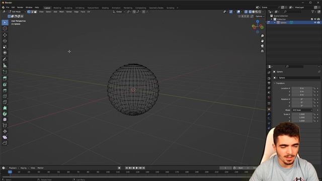Select the Rip Region tool
Image resolution: width=322 pixels, height=181 pixels.
pos(5,143)
